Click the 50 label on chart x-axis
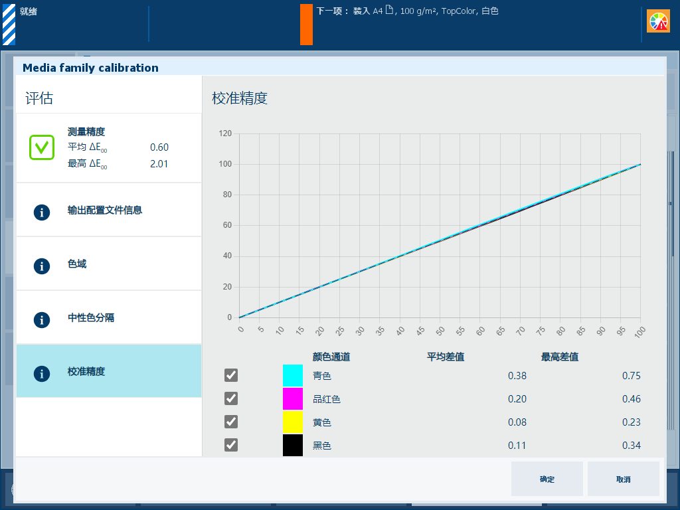This screenshot has height=510, width=680. pyautogui.click(x=440, y=331)
